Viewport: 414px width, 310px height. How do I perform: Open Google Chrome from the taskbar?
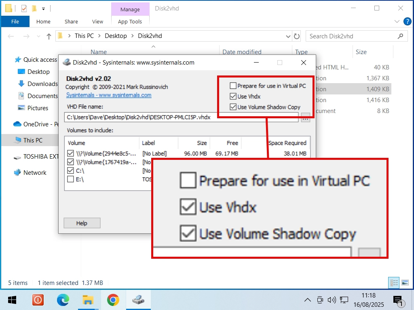coord(113,300)
